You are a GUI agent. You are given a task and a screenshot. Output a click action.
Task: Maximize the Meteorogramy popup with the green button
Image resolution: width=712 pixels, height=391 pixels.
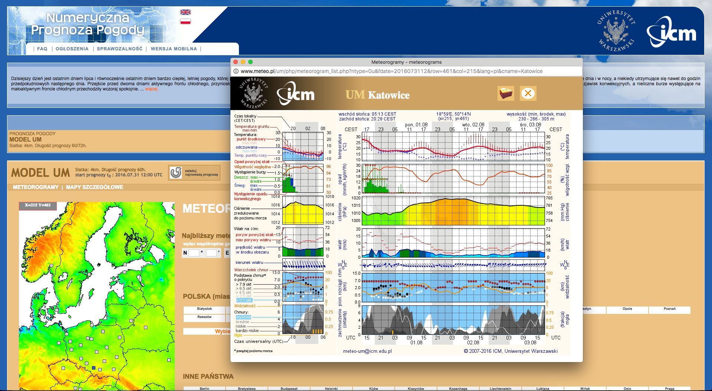coord(250,62)
